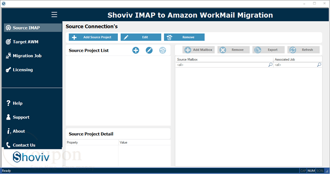
Task: Click the Licensing key icon
Action: pyautogui.click(x=8, y=70)
